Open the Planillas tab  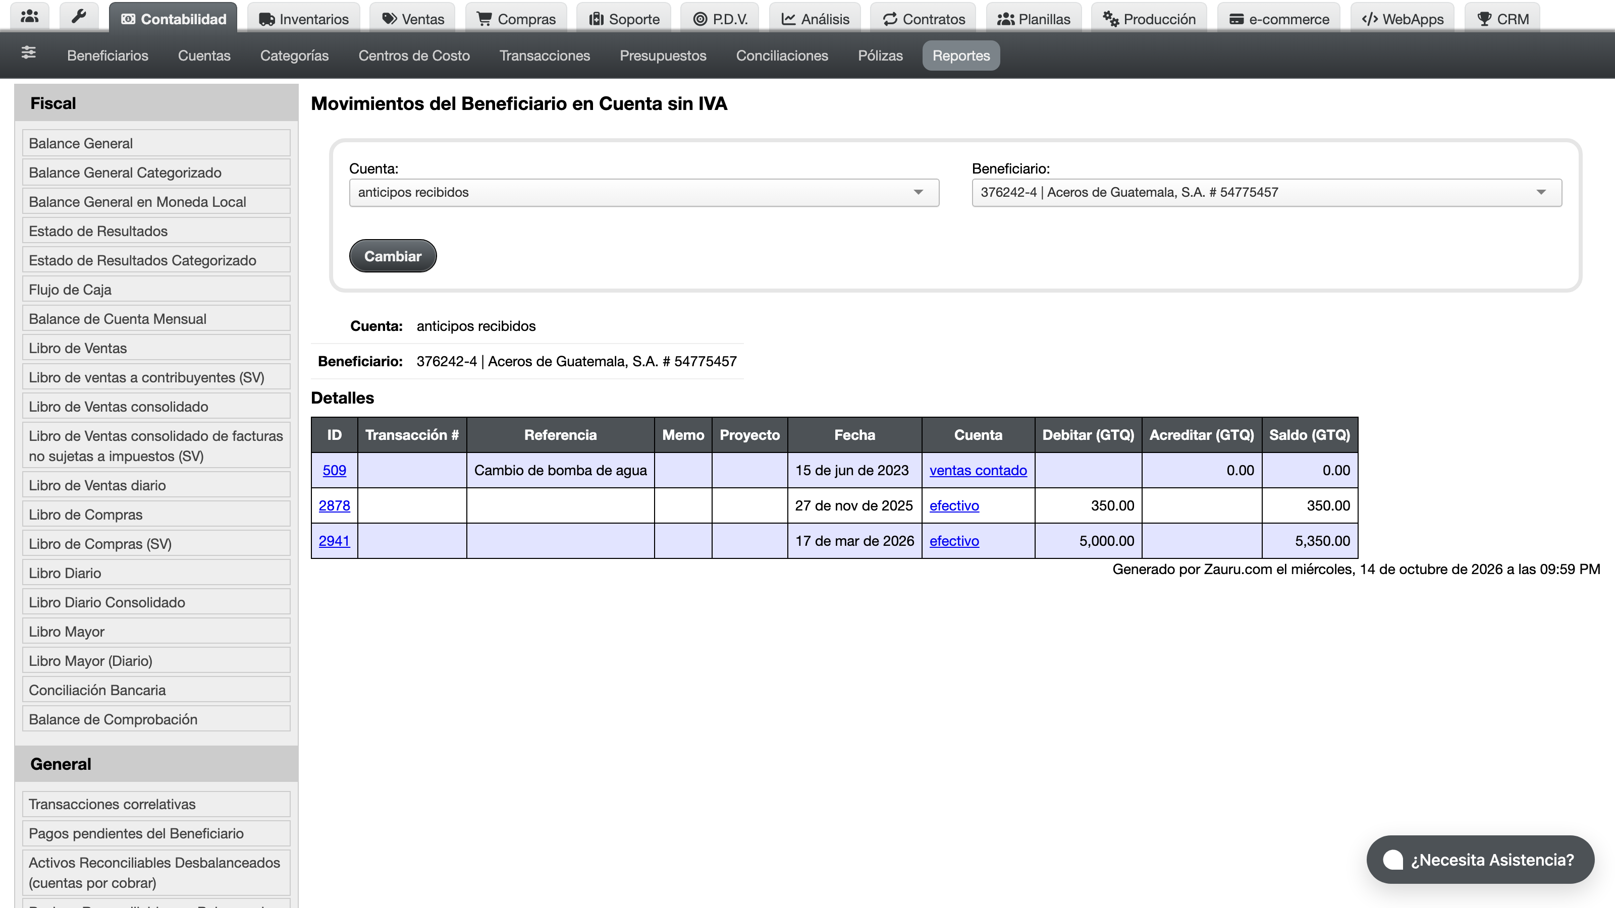(1034, 19)
